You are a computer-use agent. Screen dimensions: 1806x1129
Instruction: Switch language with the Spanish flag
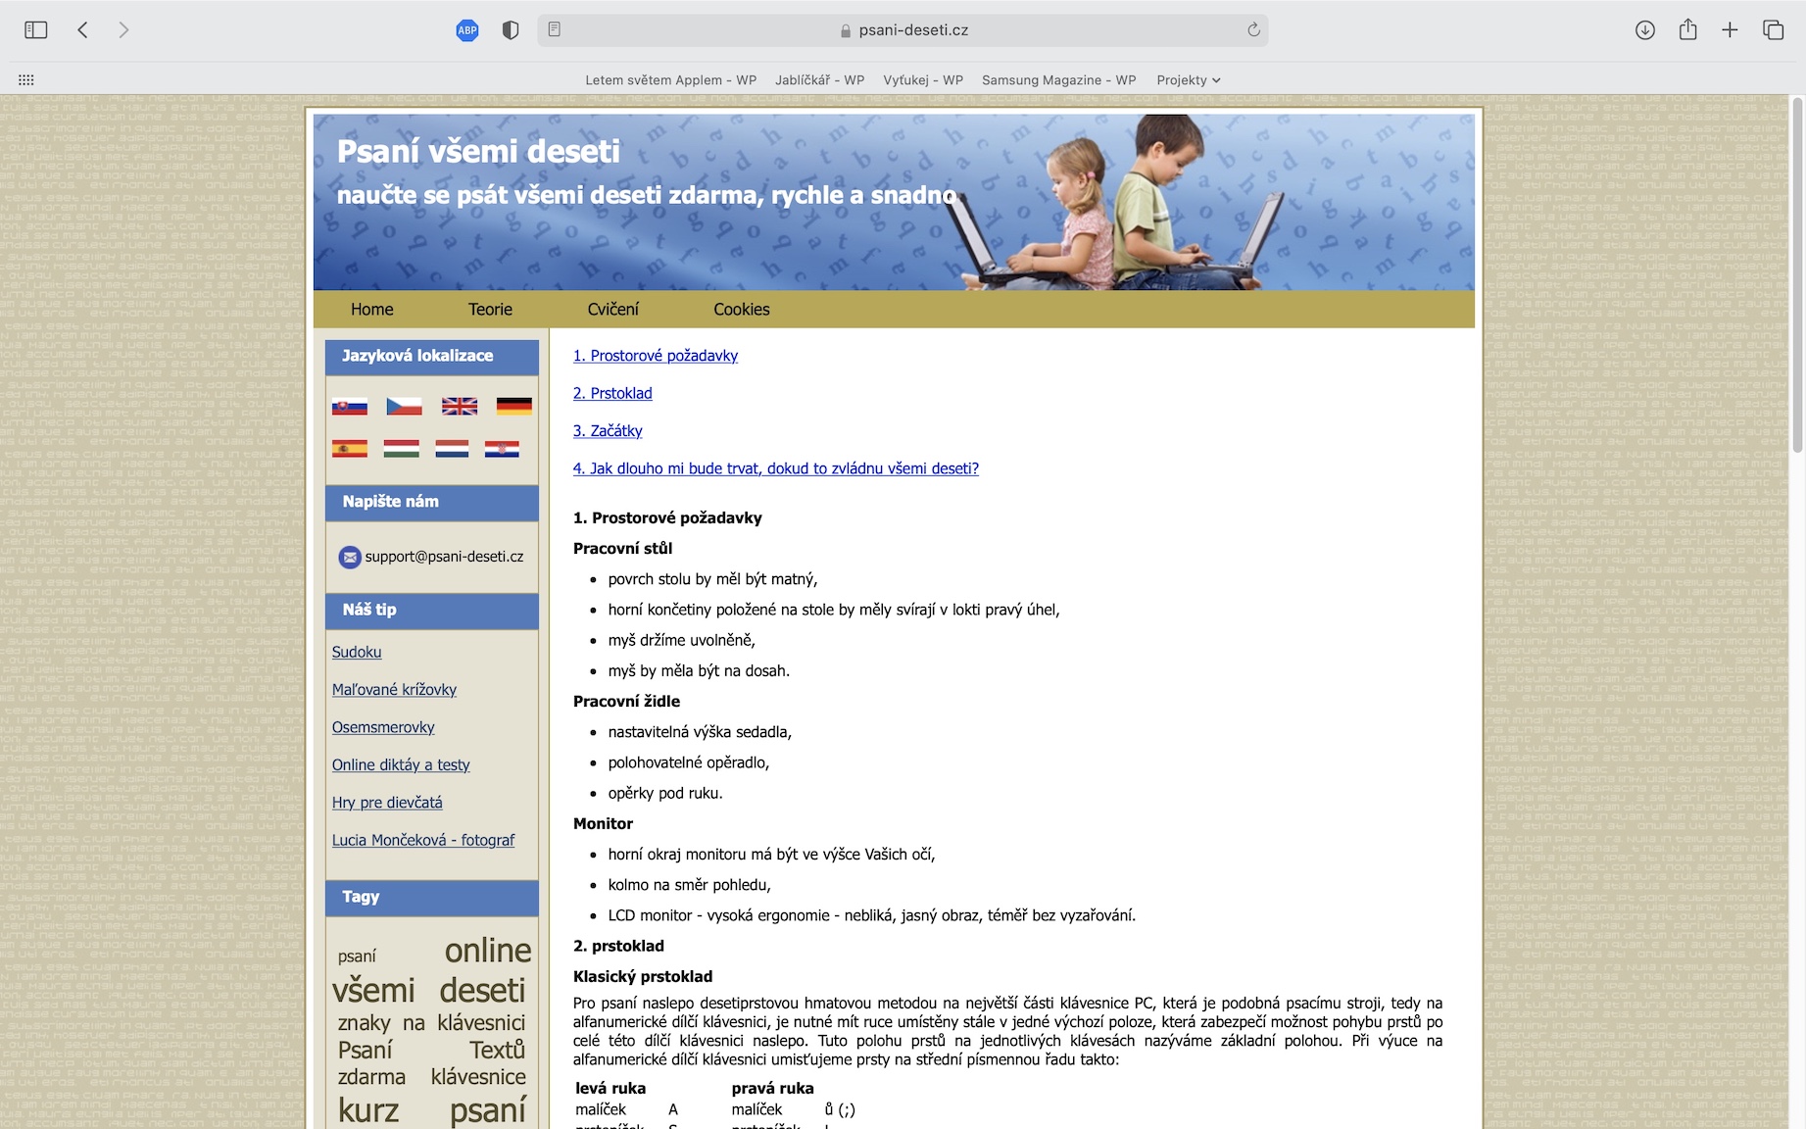pyautogui.click(x=350, y=449)
